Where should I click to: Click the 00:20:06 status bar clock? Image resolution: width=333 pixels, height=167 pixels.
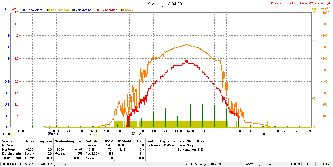pyautogui.click(x=187, y=164)
